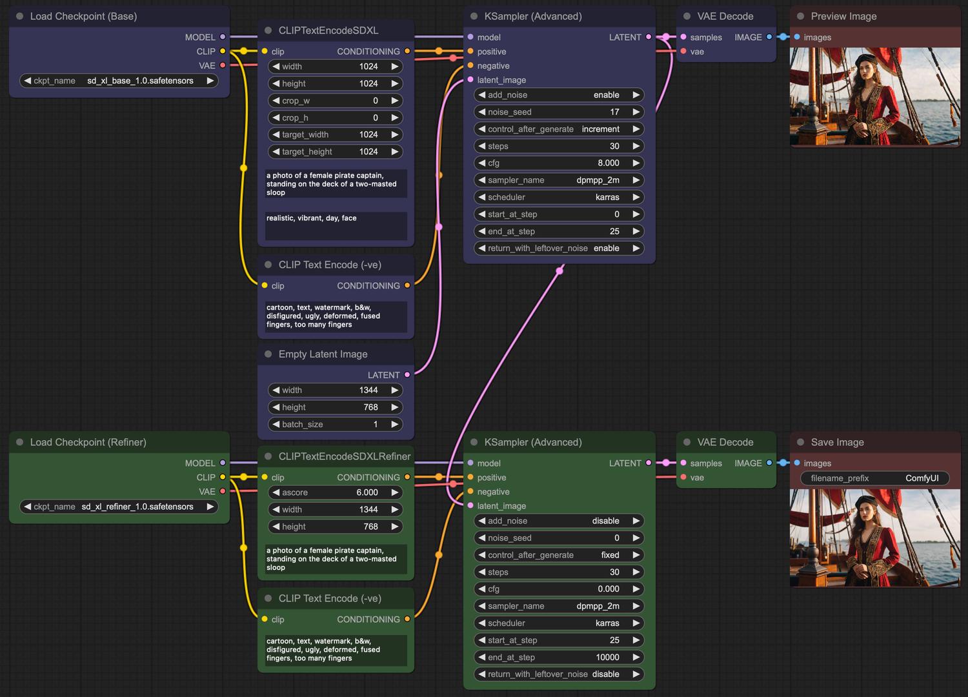This screenshot has height=697, width=968.
Task: Click images input socket on Save Image
Action: (797, 463)
